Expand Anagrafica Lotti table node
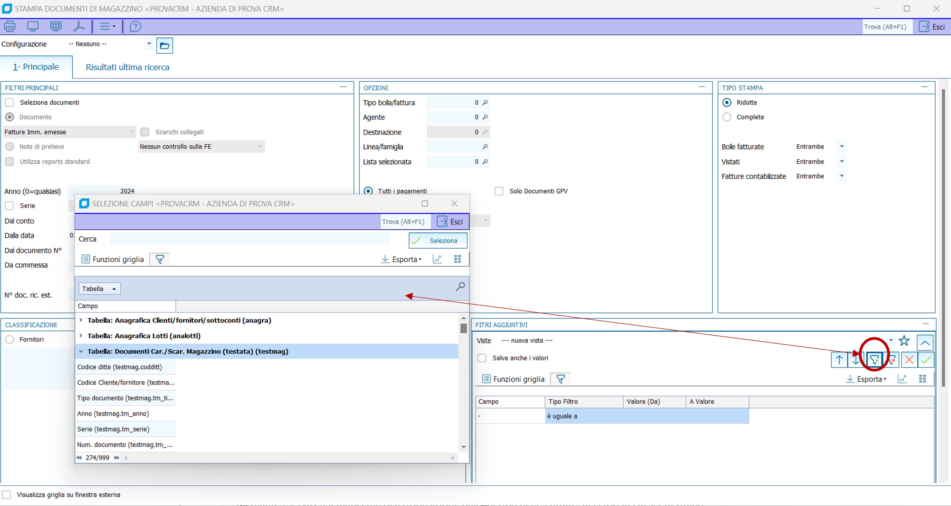This screenshot has width=951, height=506. (x=81, y=336)
